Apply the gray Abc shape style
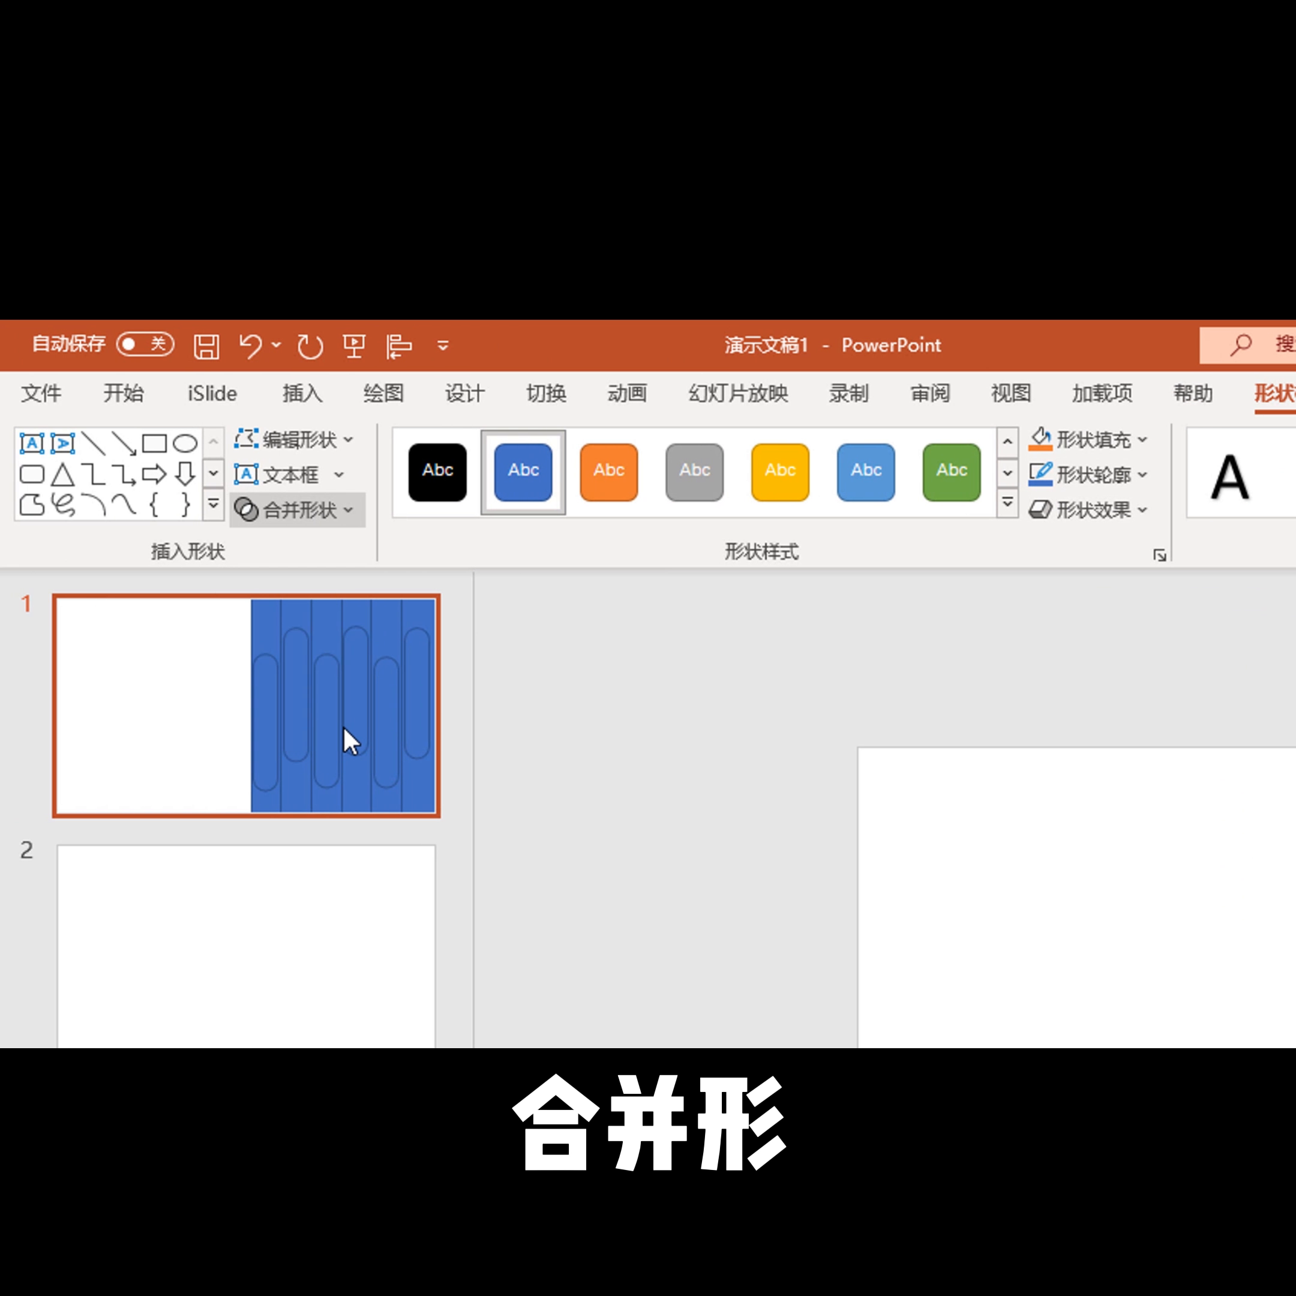This screenshot has height=1296, width=1296. 694,472
